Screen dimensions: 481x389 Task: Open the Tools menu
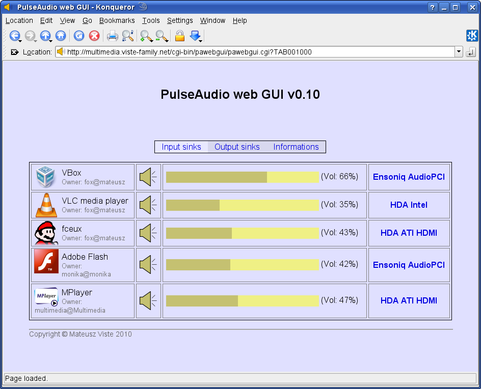[151, 20]
